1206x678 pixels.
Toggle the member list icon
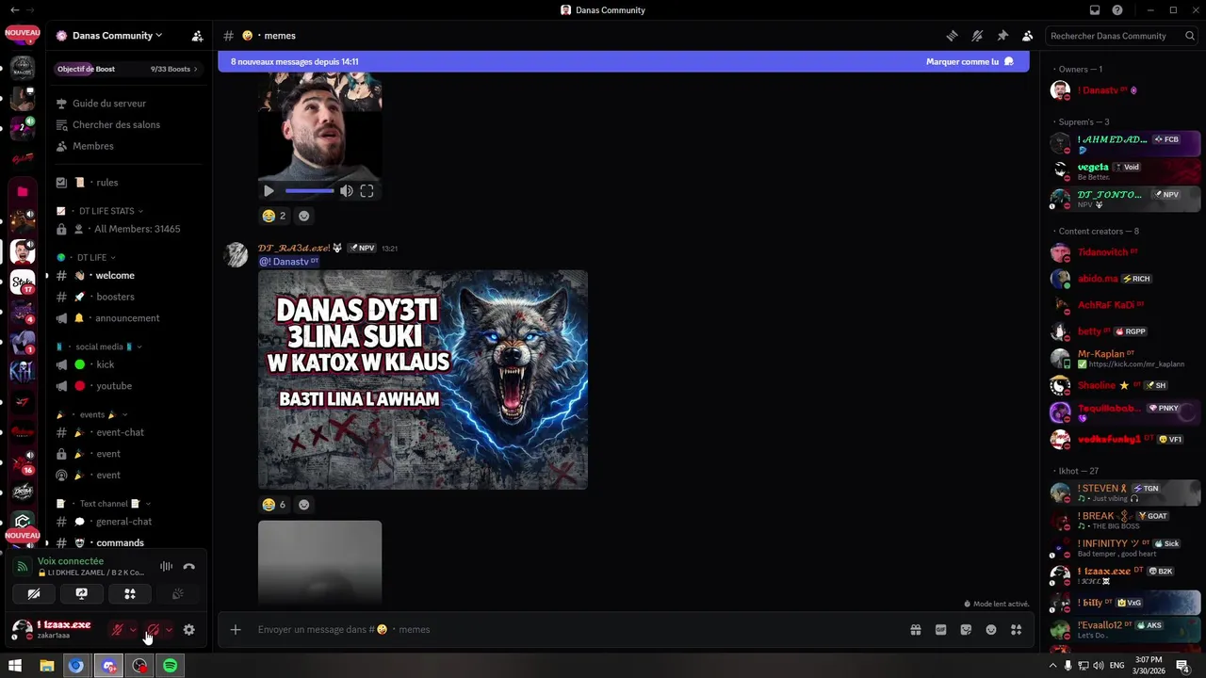click(x=1027, y=36)
